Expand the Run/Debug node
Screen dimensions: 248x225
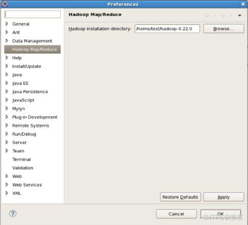(7, 134)
